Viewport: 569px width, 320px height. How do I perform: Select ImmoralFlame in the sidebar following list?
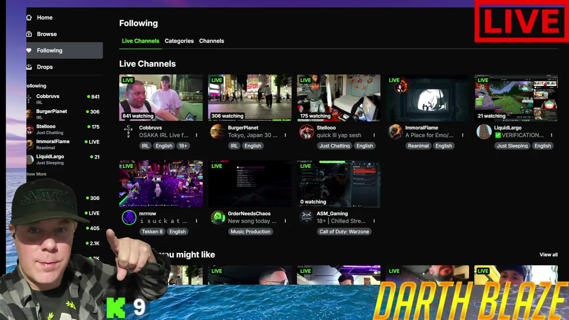coord(63,144)
